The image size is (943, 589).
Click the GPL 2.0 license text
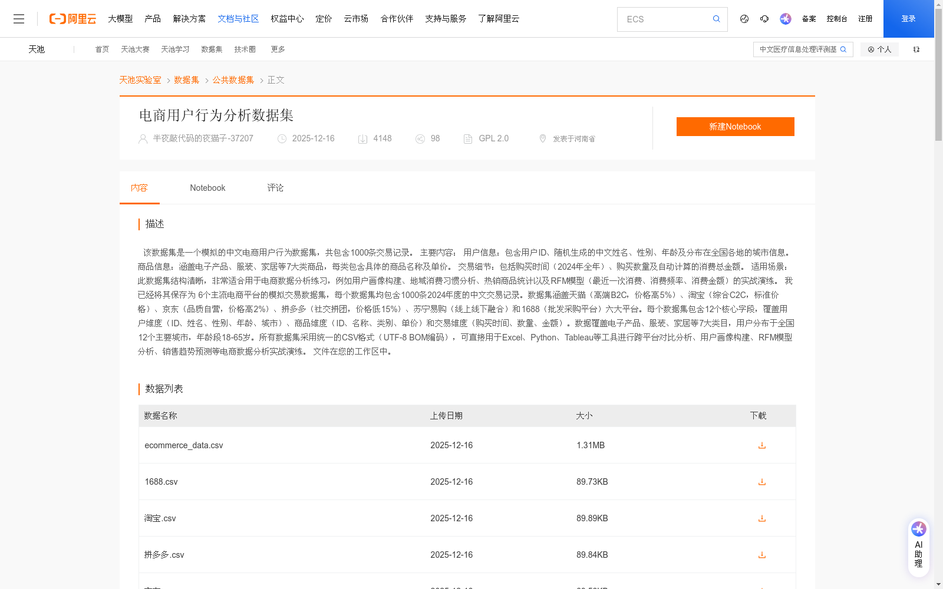(493, 138)
